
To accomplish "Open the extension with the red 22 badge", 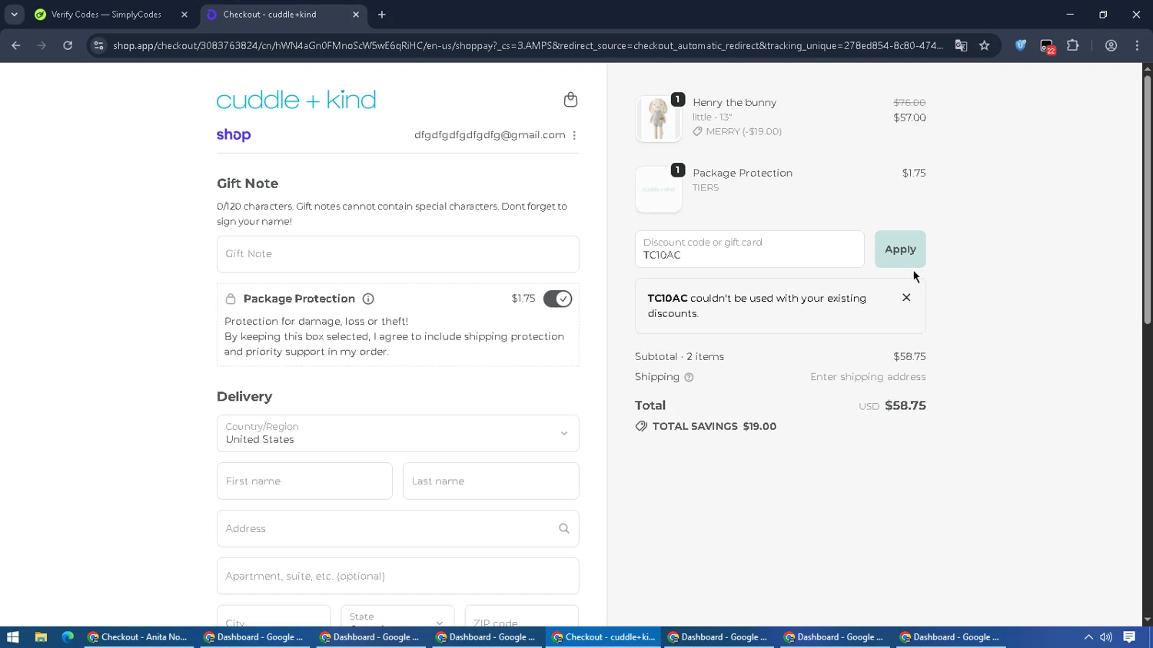I will [1047, 46].
